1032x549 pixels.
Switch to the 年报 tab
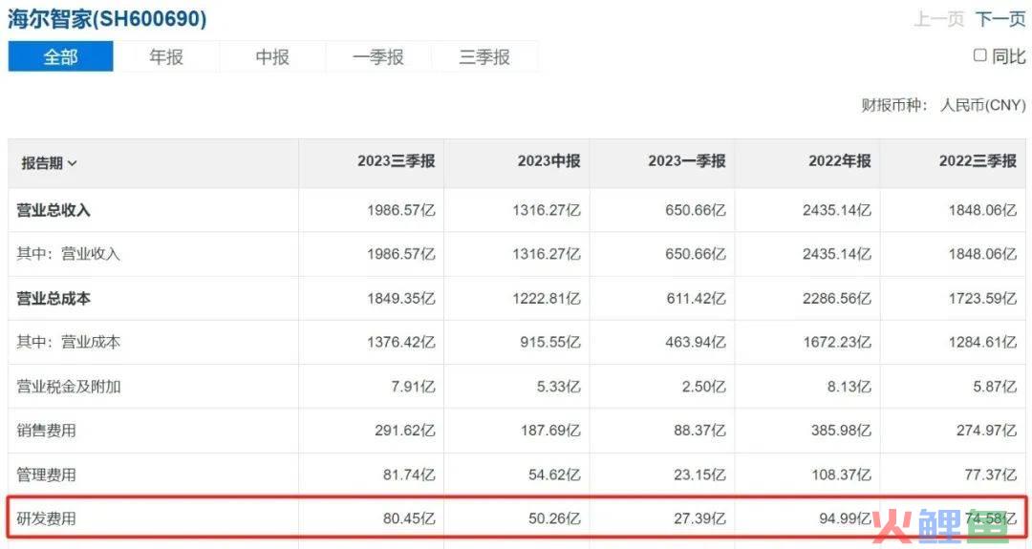pyautogui.click(x=166, y=56)
